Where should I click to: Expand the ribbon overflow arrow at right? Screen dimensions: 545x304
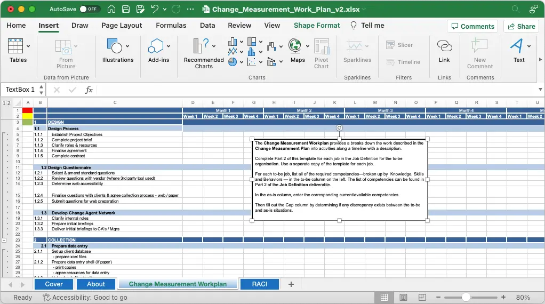click(x=540, y=59)
